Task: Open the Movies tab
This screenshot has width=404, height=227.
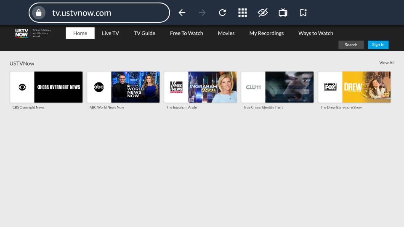Action: 226,33
